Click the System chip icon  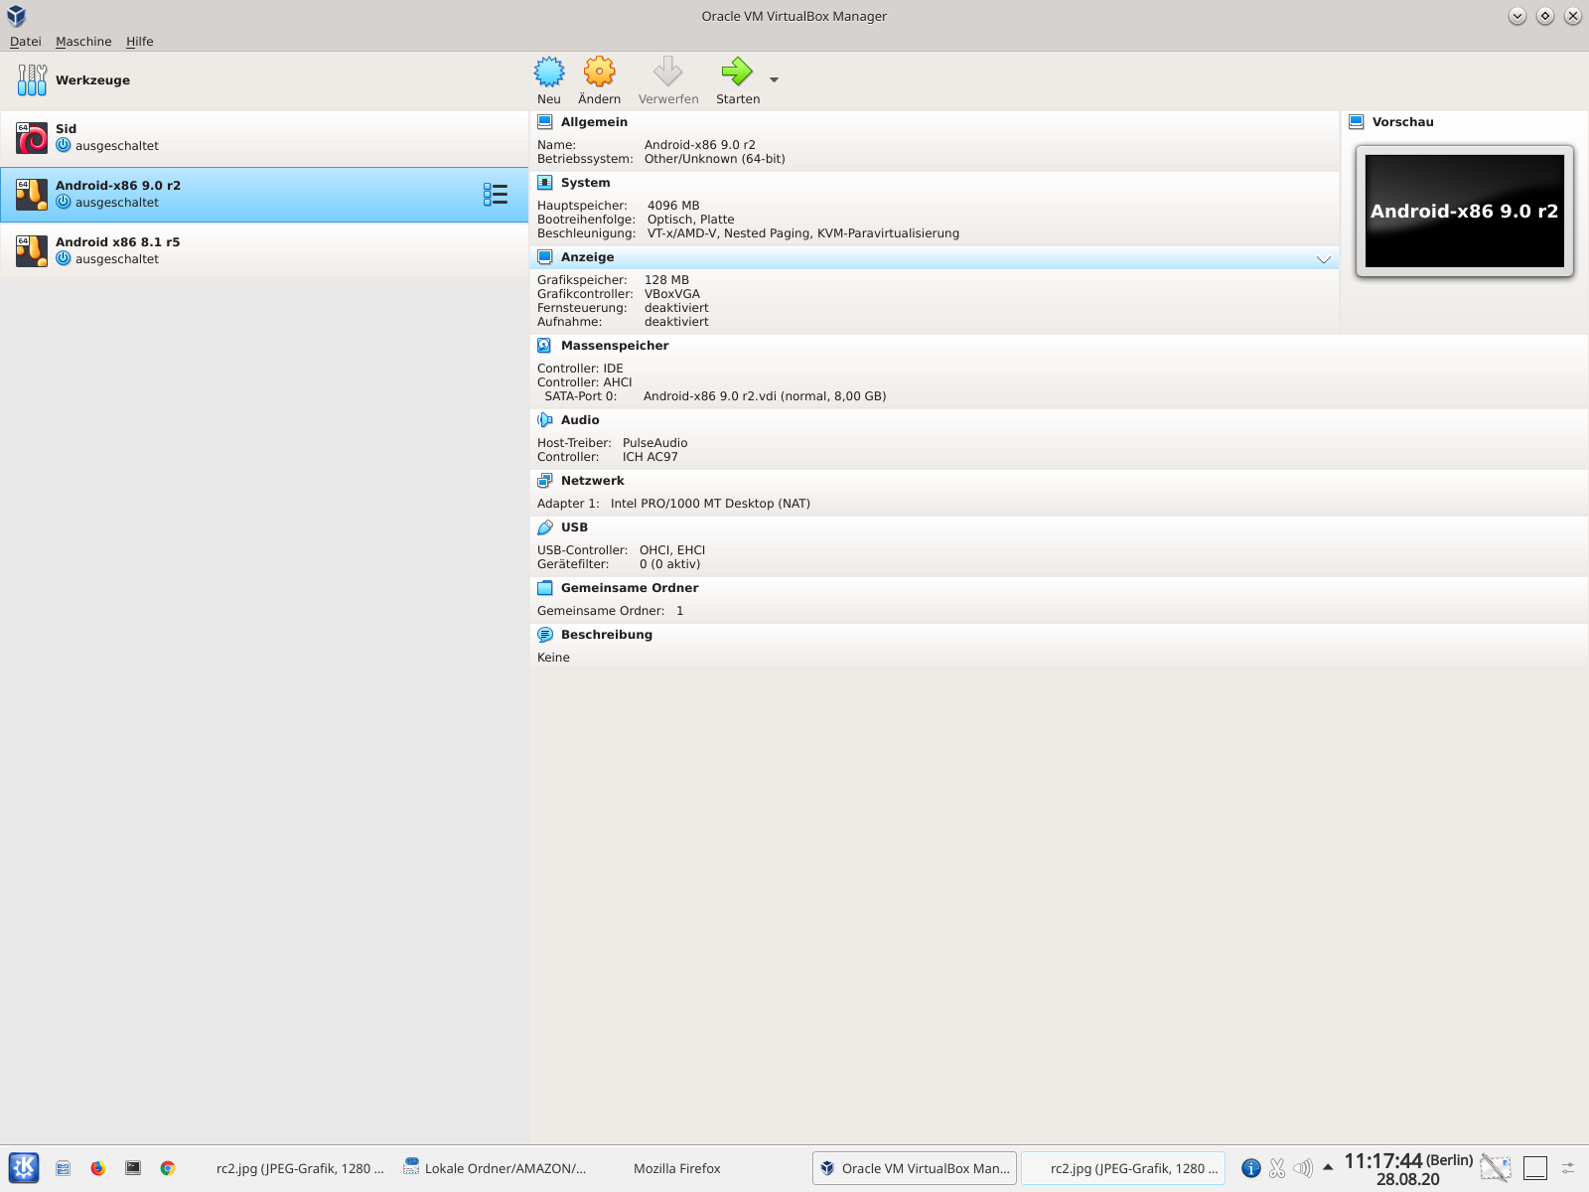544,183
